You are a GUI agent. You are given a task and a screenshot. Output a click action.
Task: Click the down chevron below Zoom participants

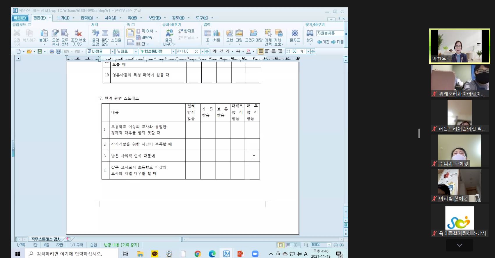coord(459,246)
